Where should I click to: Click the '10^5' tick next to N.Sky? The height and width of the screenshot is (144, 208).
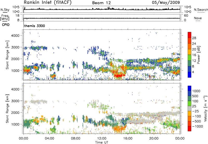click(x=16, y=7)
